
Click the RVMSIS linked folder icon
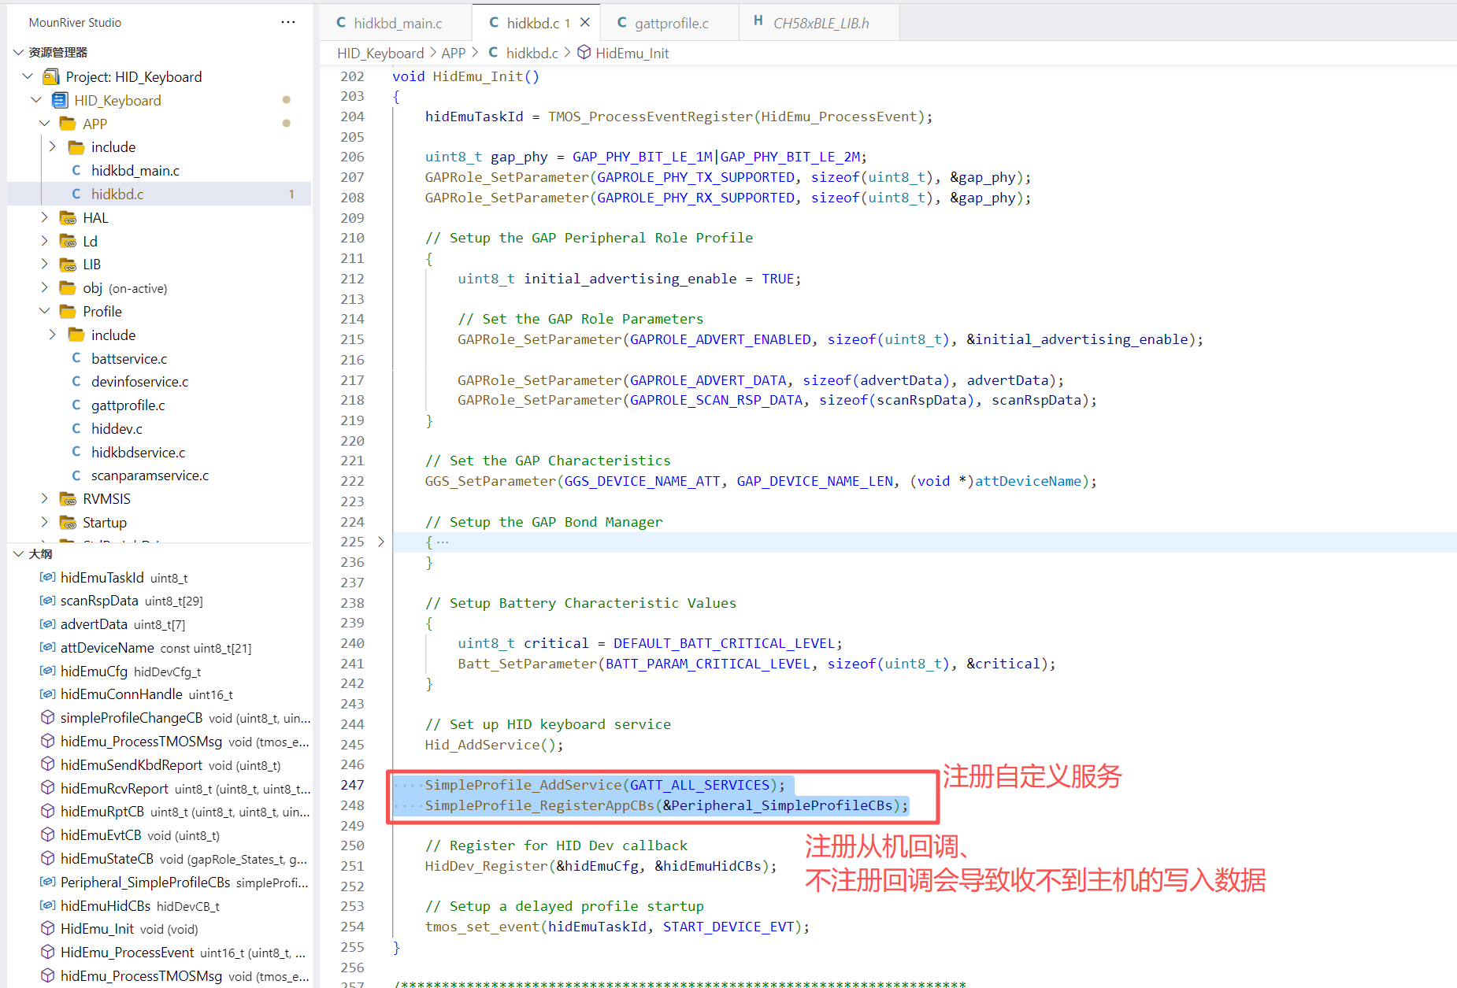tap(69, 498)
